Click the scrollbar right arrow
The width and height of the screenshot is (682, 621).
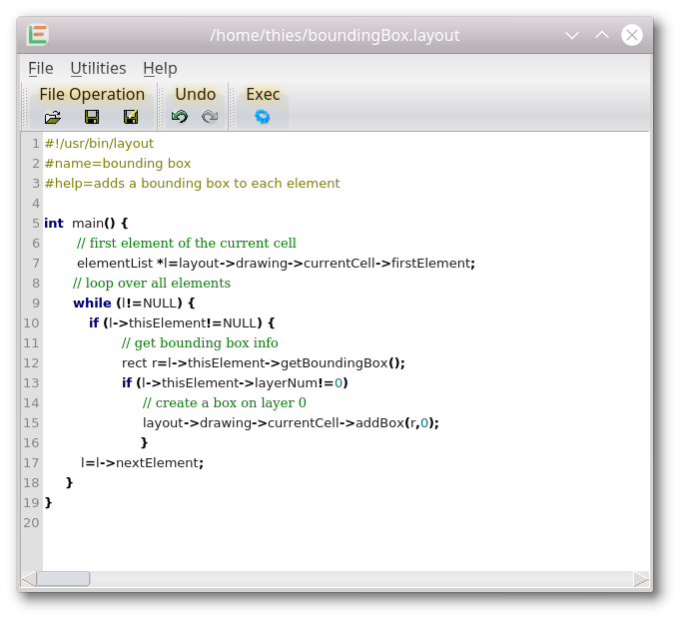[641, 579]
